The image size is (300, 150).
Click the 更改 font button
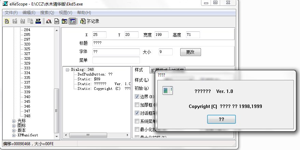coord(190,52)
